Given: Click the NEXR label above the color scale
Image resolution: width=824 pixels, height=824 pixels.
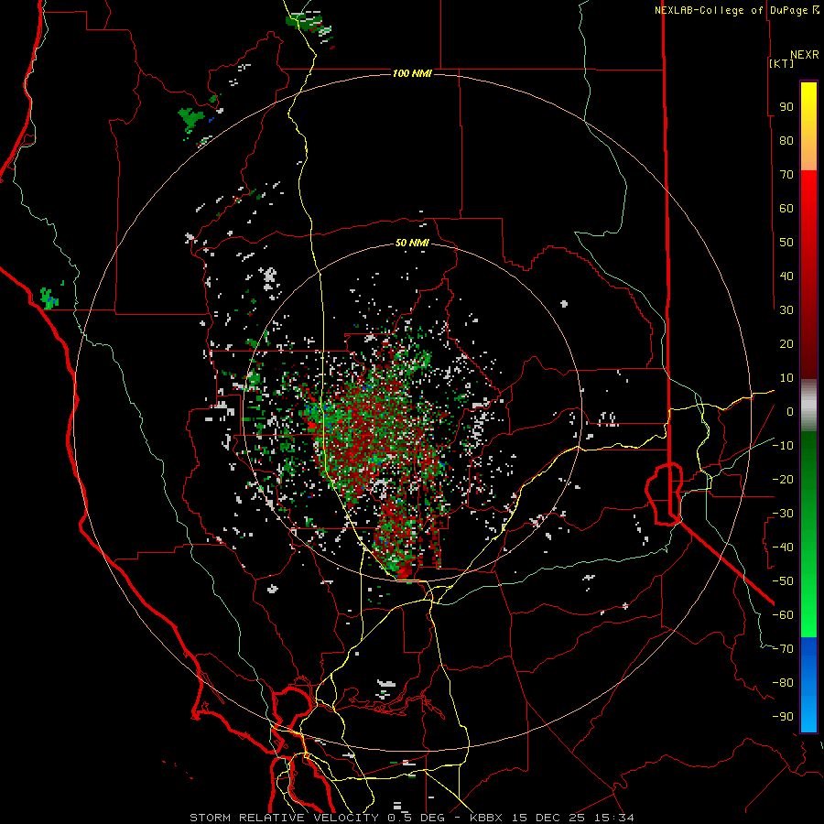Looking at the screenshot, I should click(x=805, y=55).
